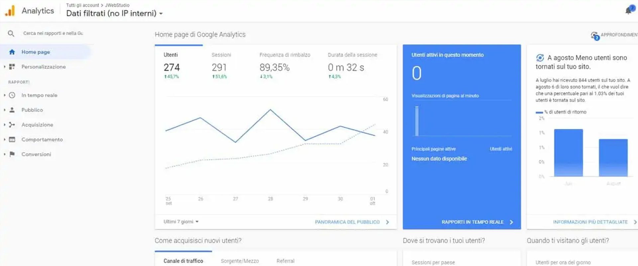The width and height of the screenshot is (638, 266).
Task: Switch to the Canale di traffico tab
Action: (x=183, y=261)
